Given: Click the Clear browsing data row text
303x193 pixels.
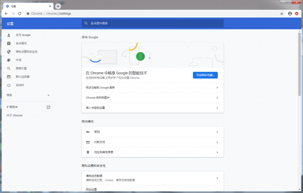Looking at the screenshot, I should point(94,176).
